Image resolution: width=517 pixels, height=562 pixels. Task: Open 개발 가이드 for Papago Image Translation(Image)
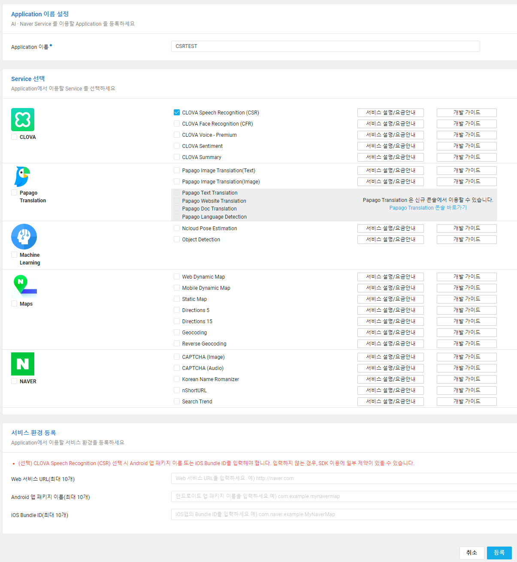click(467, 182)
